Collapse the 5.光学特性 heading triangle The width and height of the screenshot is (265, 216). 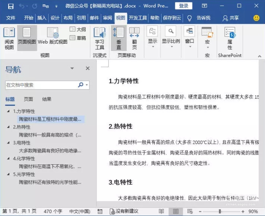point(8,174)
